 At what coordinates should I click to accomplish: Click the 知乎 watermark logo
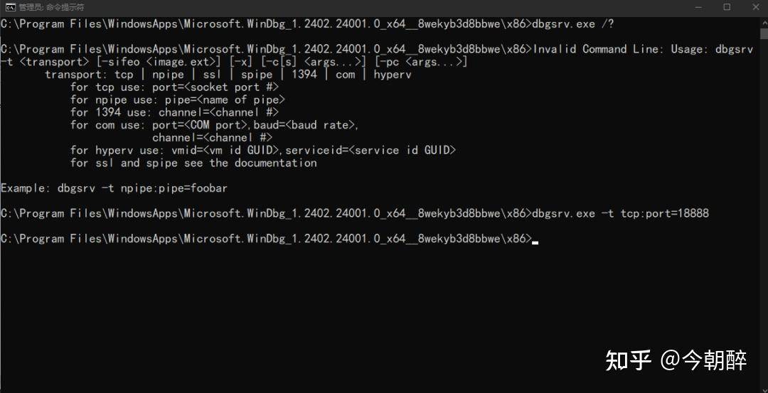629,361
